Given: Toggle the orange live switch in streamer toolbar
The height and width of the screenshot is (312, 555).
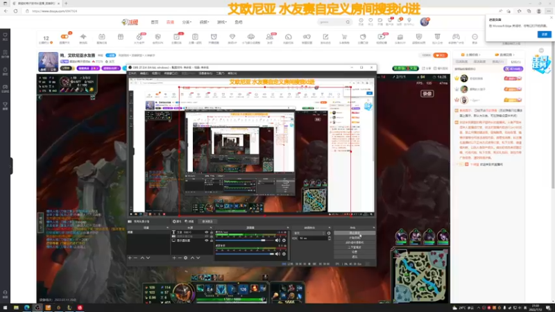Looking at the screenshot, I should 65,37.
